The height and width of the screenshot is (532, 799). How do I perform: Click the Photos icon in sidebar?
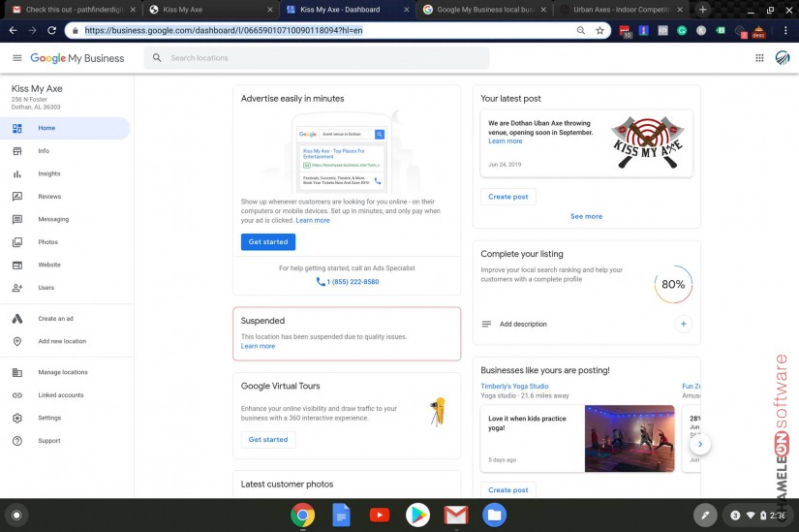[x=17, y=242]
